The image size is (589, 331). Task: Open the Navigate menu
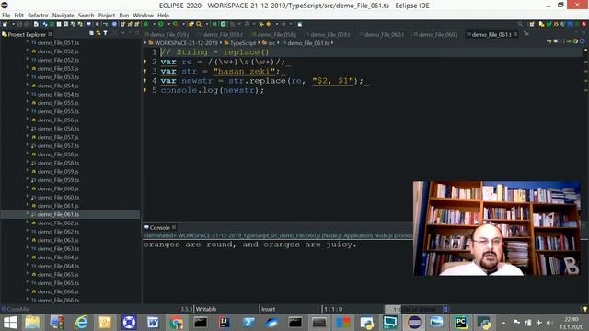[x=63, y=16]
